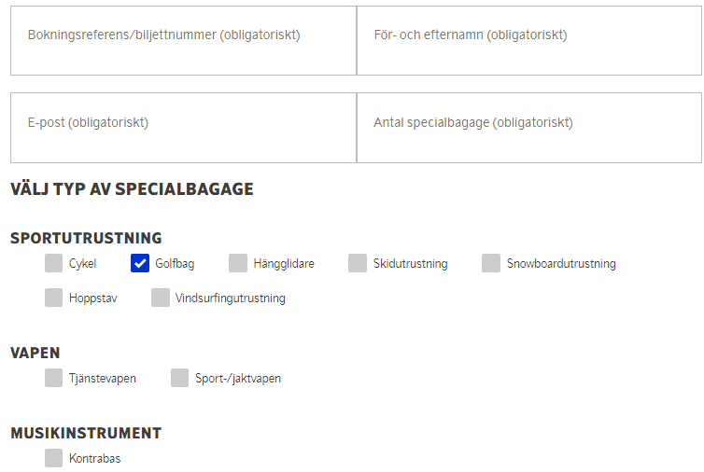
Task: Click the Kontrabas label text
Action: click(x=94, y=459)
